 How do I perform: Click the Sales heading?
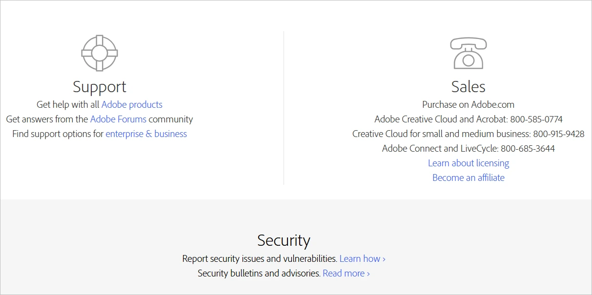click(469, 87)
